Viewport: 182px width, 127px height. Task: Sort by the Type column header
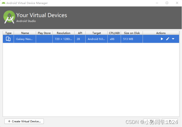8,33
